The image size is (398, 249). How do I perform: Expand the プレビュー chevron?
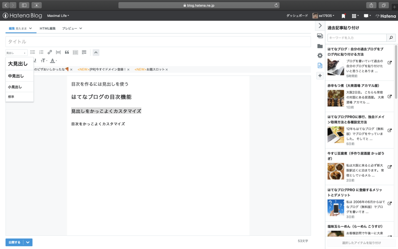click(81, 28)
